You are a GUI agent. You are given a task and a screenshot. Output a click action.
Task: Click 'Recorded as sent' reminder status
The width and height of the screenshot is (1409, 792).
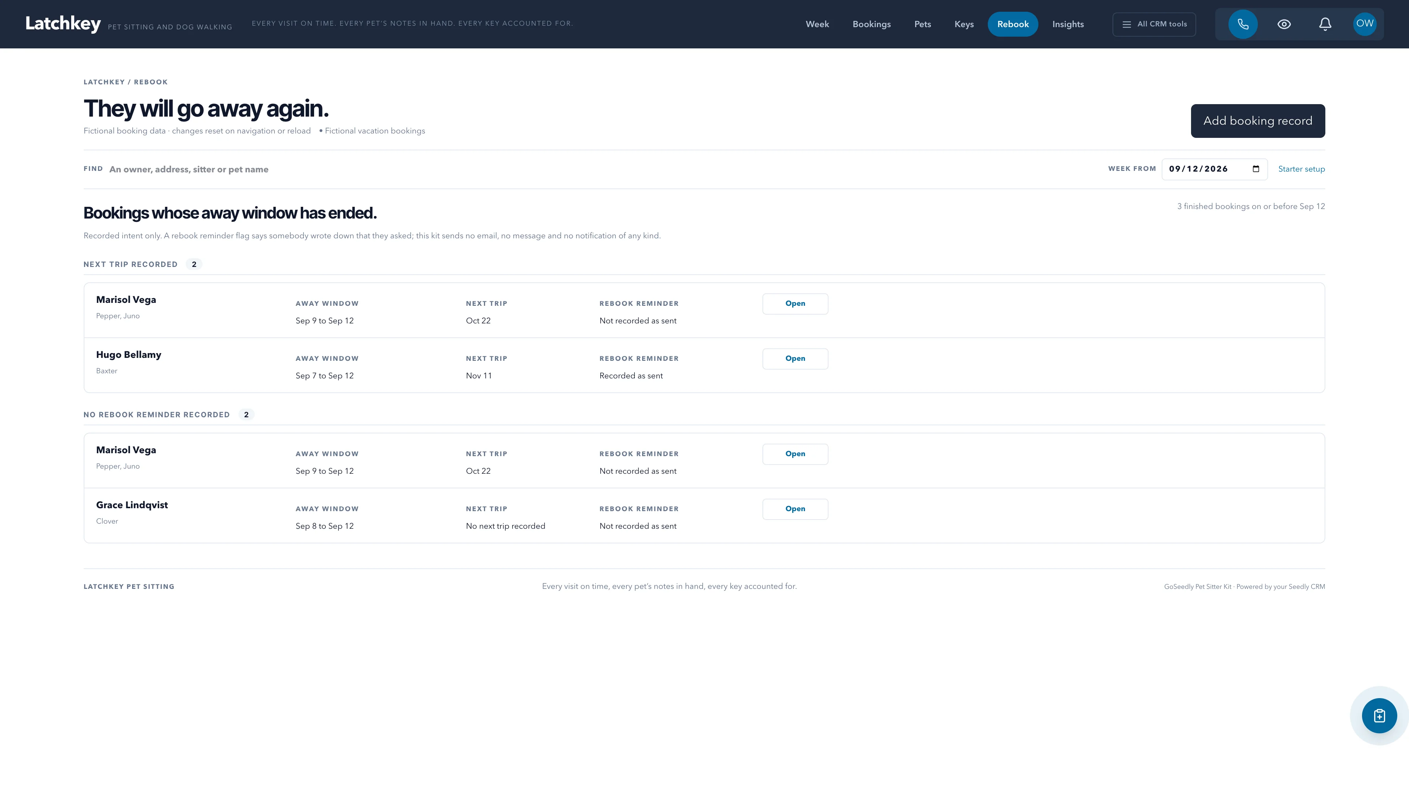point(631,375)
